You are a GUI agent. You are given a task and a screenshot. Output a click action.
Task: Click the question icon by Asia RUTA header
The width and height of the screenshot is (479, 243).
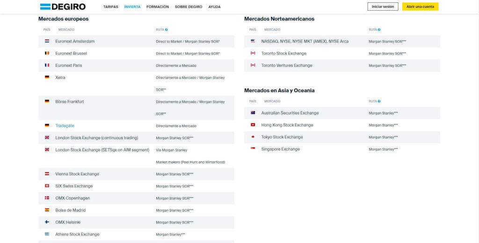tap(379, 101)
